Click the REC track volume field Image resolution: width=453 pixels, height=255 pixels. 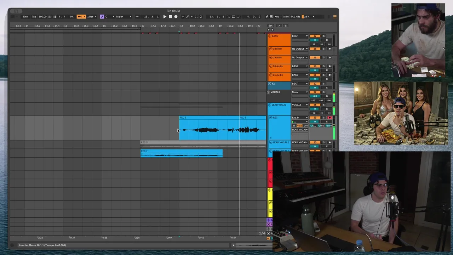pos(315,121)
